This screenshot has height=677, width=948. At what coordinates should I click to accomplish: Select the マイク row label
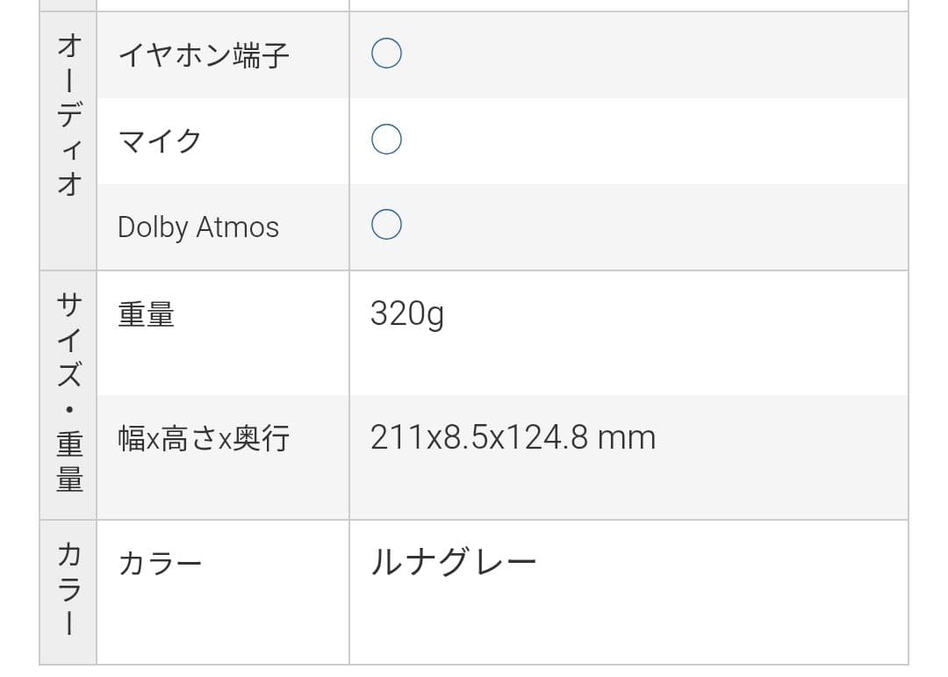(x=160, y=140)
